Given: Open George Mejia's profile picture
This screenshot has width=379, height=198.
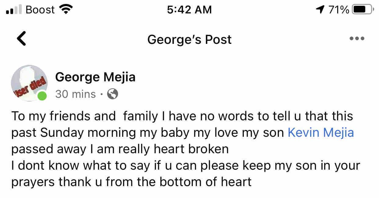Looking at the screenshot, I should coord(29,83).
